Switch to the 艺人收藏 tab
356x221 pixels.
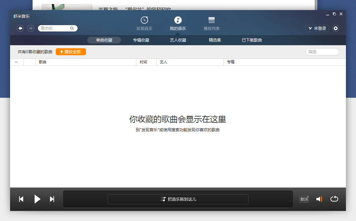[178, 40]
